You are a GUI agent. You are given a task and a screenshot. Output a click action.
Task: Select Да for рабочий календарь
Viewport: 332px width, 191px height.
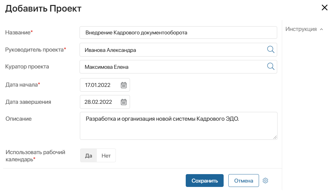[x=89, y=155]
